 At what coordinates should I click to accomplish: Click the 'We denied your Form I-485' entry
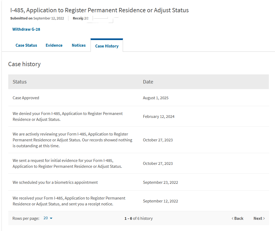point(68,117)
